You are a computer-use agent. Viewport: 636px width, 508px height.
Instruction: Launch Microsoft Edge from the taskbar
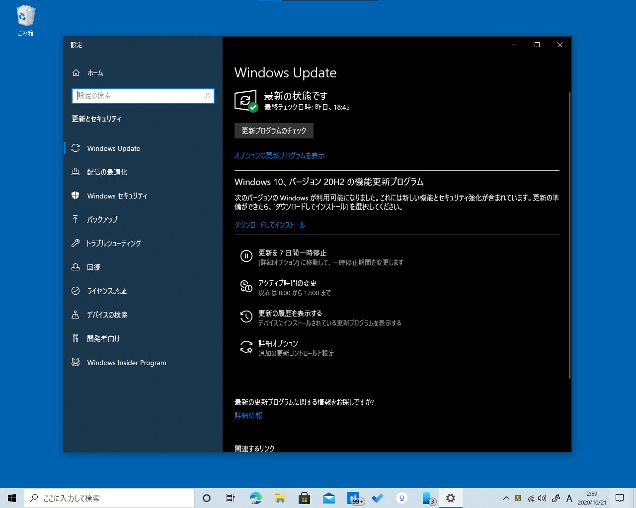tap(255, 498)
